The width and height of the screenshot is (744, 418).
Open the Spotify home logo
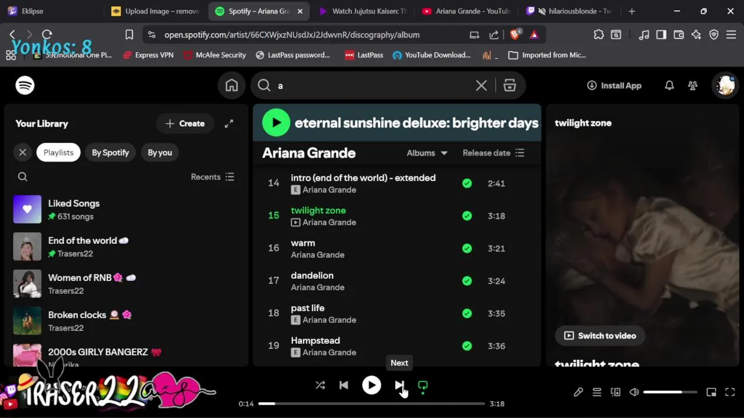click(25, 85)
